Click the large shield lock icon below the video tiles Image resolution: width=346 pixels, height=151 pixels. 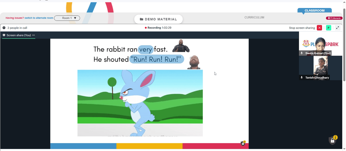[333, 140]
